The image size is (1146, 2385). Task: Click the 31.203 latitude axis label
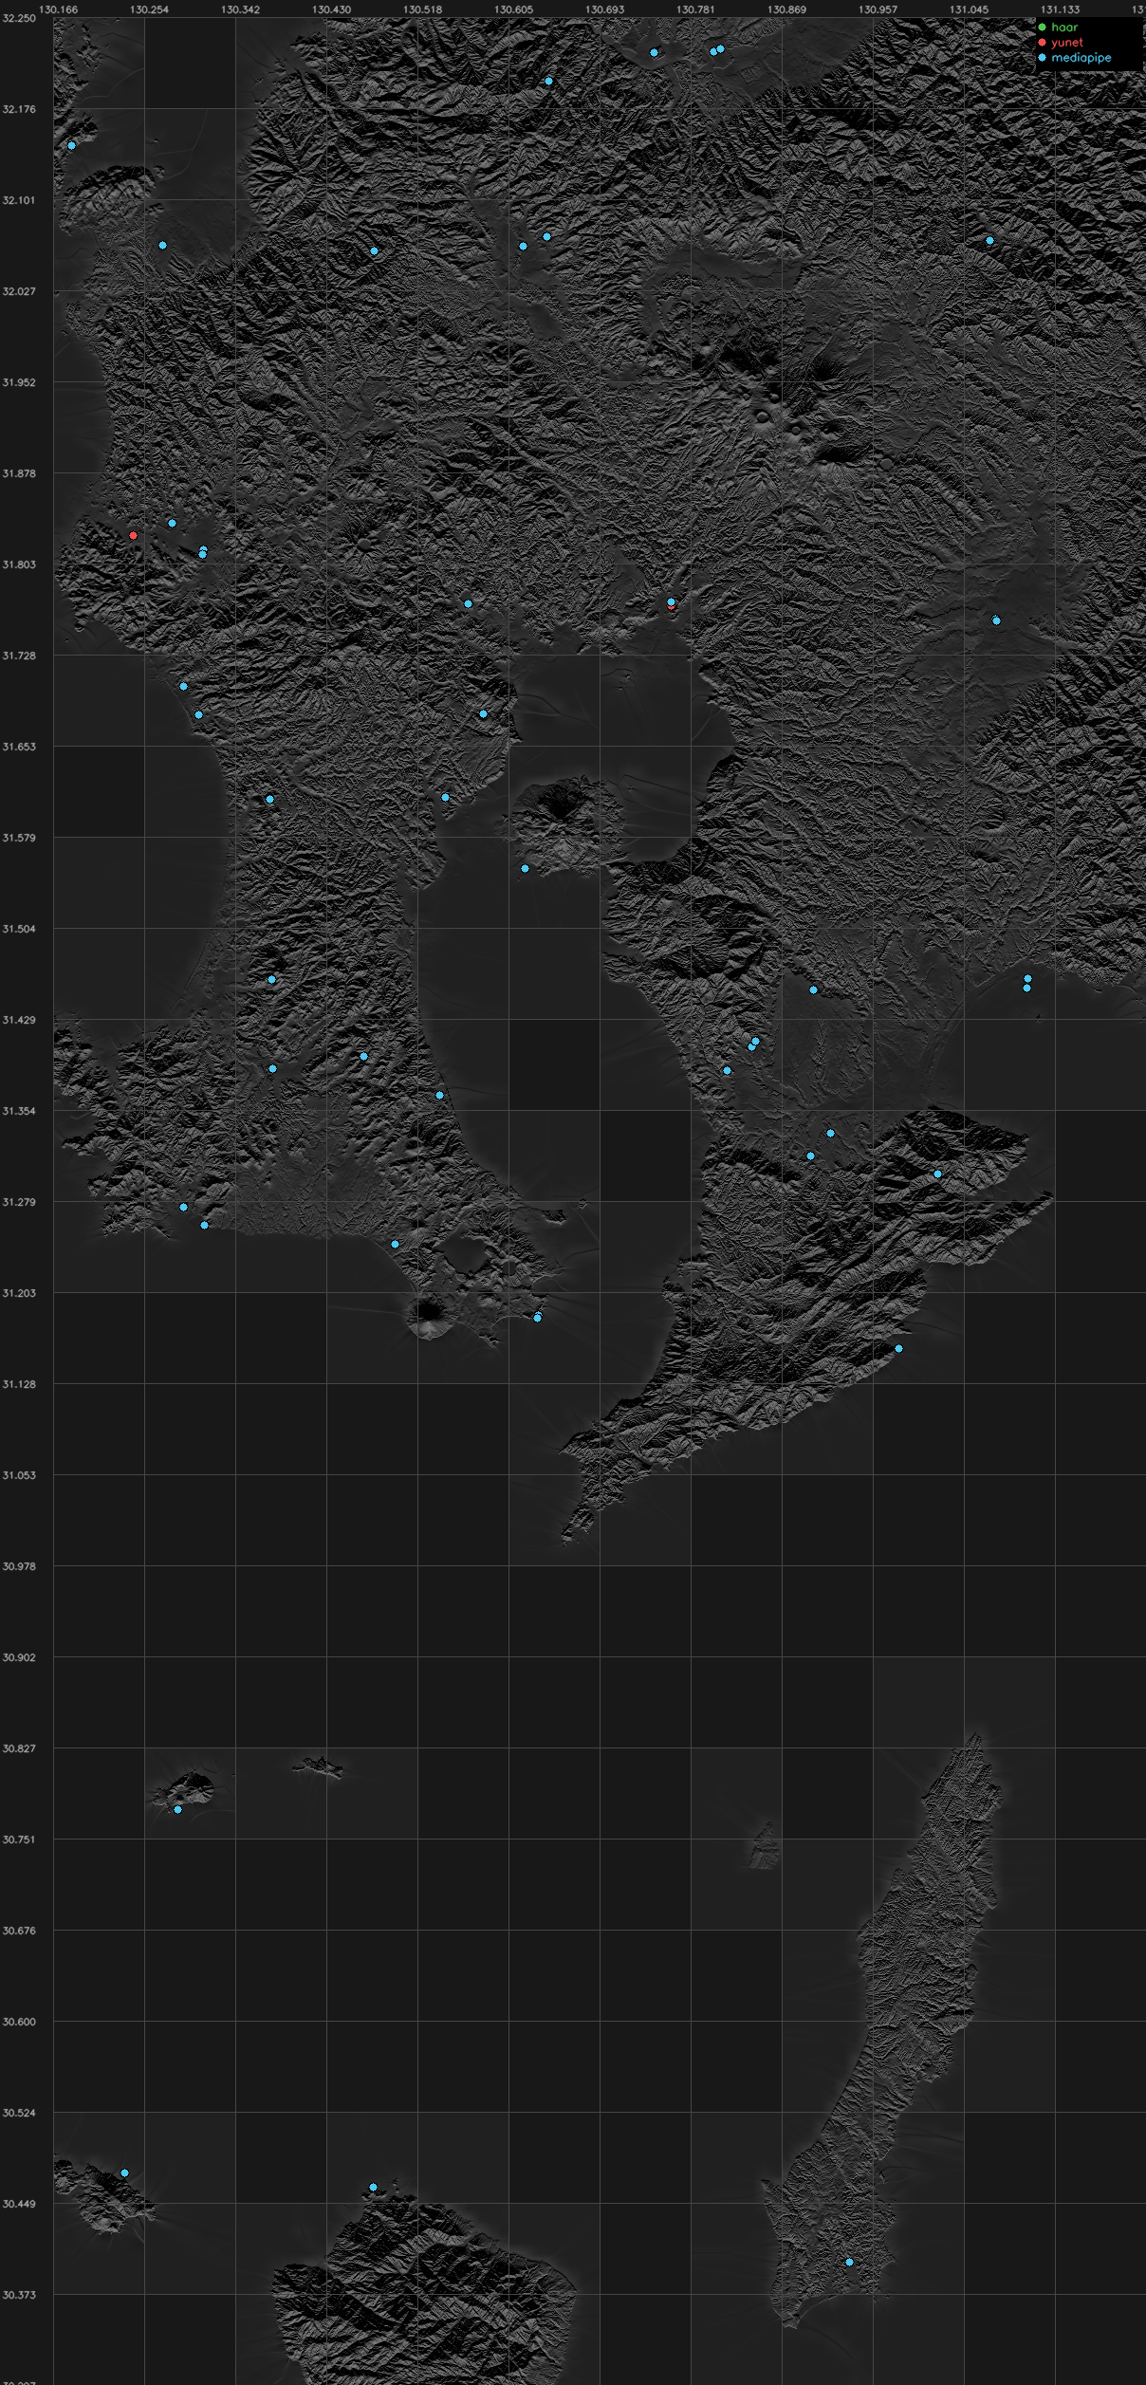click(x=19, y=1293)
